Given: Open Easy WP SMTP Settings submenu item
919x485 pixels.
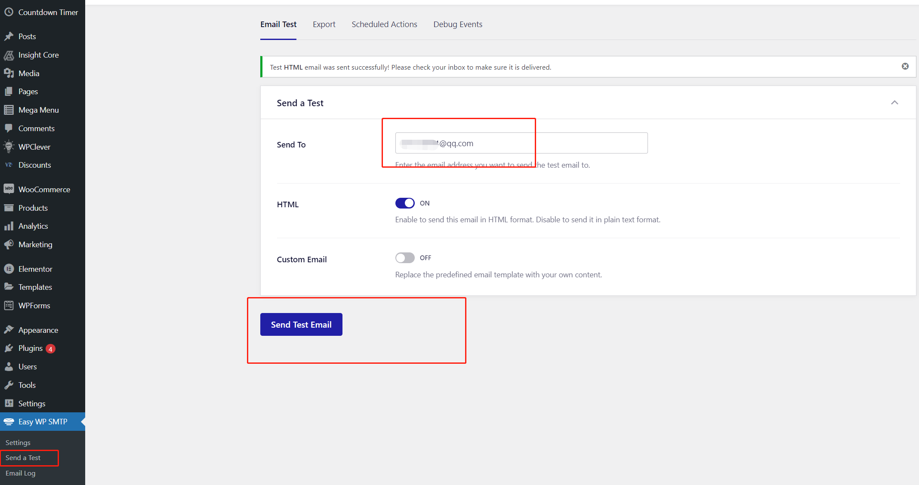Looking at the screenshot, I should tap(18, 442).
